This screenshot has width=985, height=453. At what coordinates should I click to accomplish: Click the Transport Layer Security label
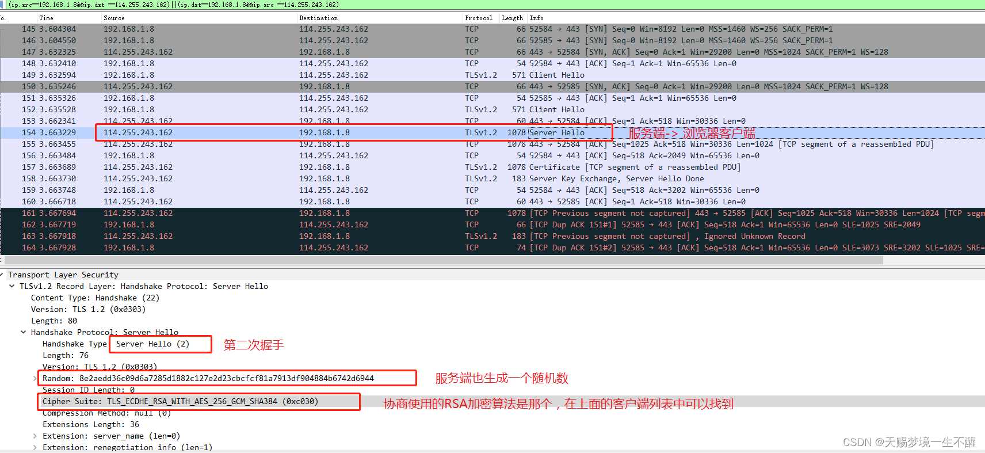[63, 275]
